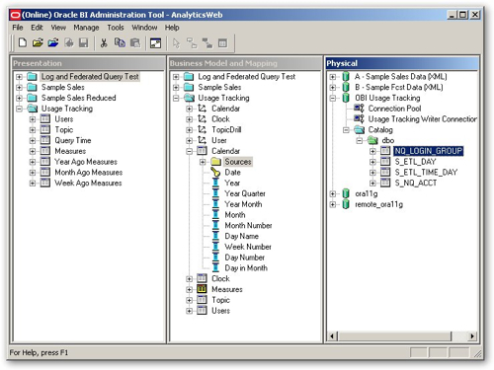Click the diagram view toolbar icon
Image resolution: width=494 pixels, height=370 pixels.
155,43
